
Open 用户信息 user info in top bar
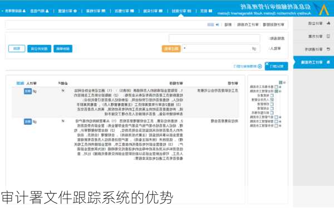(40, 11)
